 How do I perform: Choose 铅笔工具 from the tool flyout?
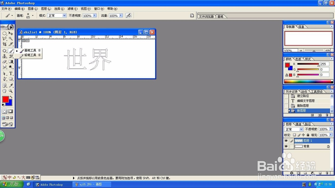[x=28, y=55]
